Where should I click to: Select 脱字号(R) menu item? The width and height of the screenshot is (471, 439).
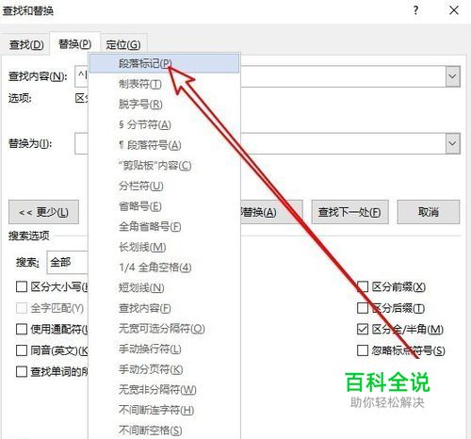click(x=164, y=105)
